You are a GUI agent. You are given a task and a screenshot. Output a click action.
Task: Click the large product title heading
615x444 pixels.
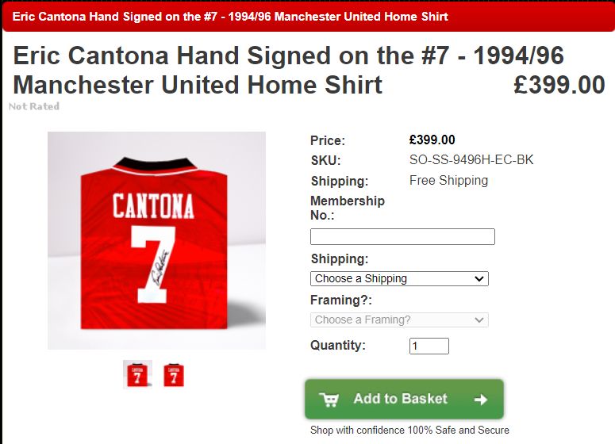click(x=288, y=70)
